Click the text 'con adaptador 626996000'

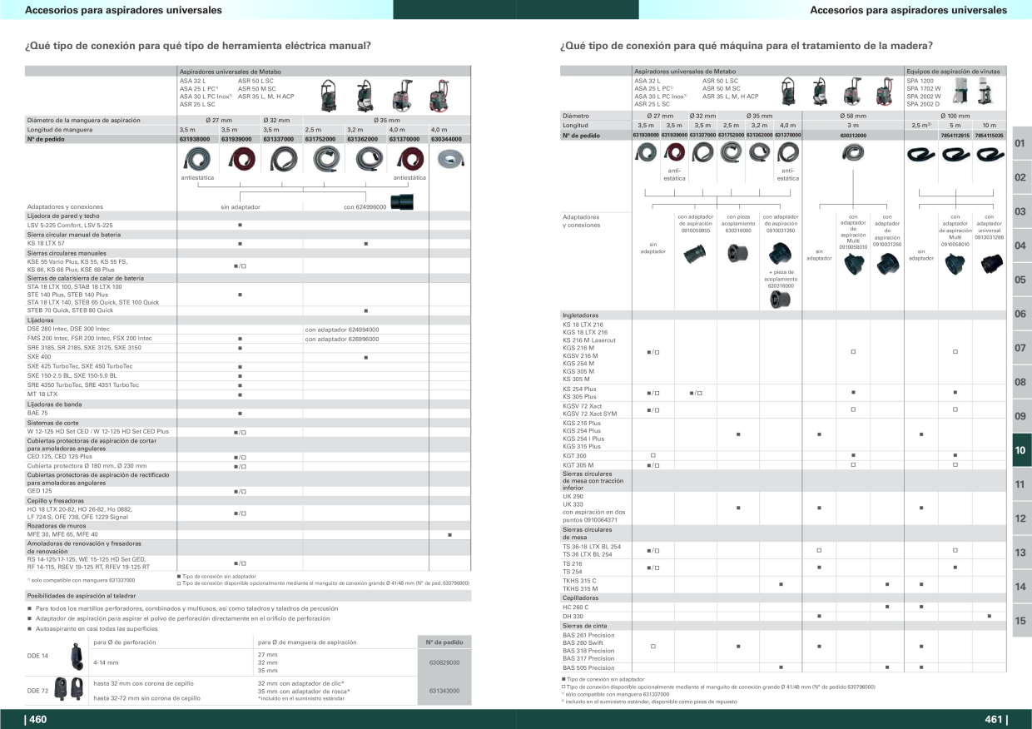pos(342,339)
